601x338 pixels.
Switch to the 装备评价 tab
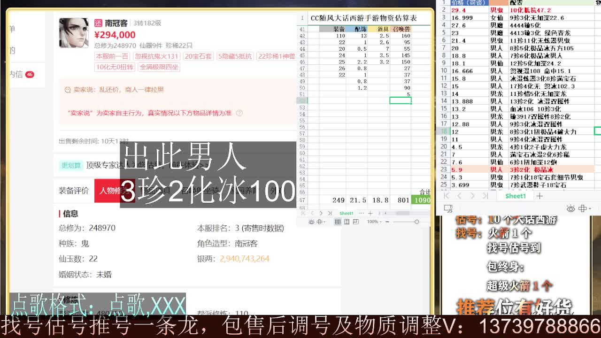[x=74, y=191]
